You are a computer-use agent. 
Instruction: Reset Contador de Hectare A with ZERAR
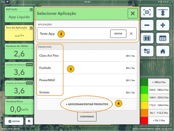[29, 65]
